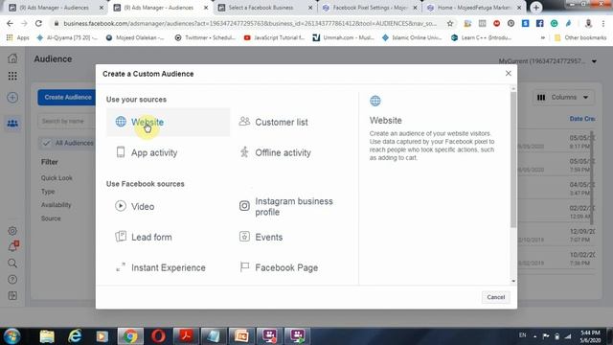This screenshot has height=345, width=613.
Task: Switch to Select a Facebook Business tab
Action: point(261,8)
